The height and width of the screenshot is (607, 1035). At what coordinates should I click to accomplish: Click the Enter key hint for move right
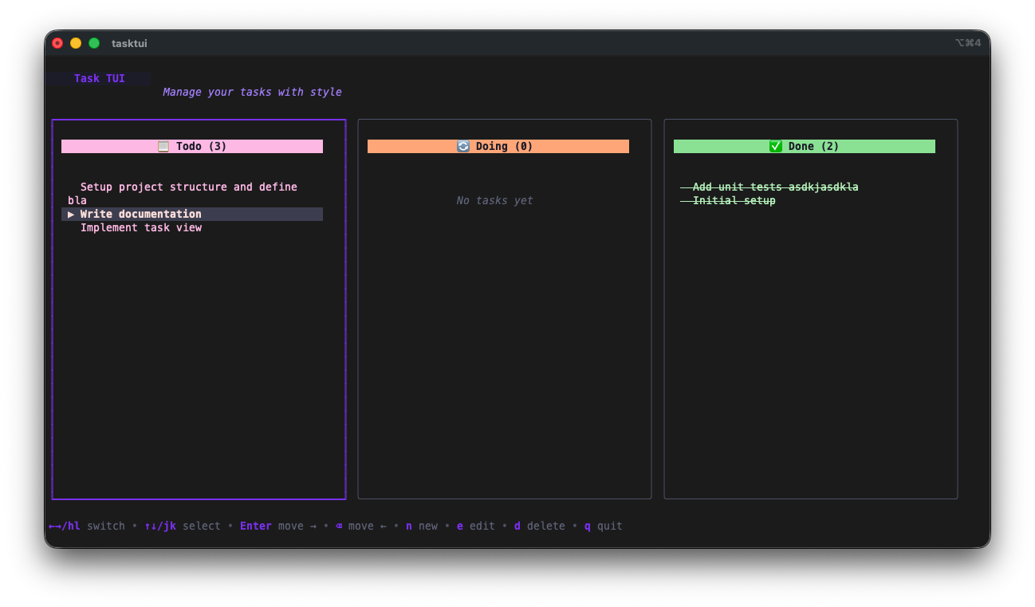255,526
